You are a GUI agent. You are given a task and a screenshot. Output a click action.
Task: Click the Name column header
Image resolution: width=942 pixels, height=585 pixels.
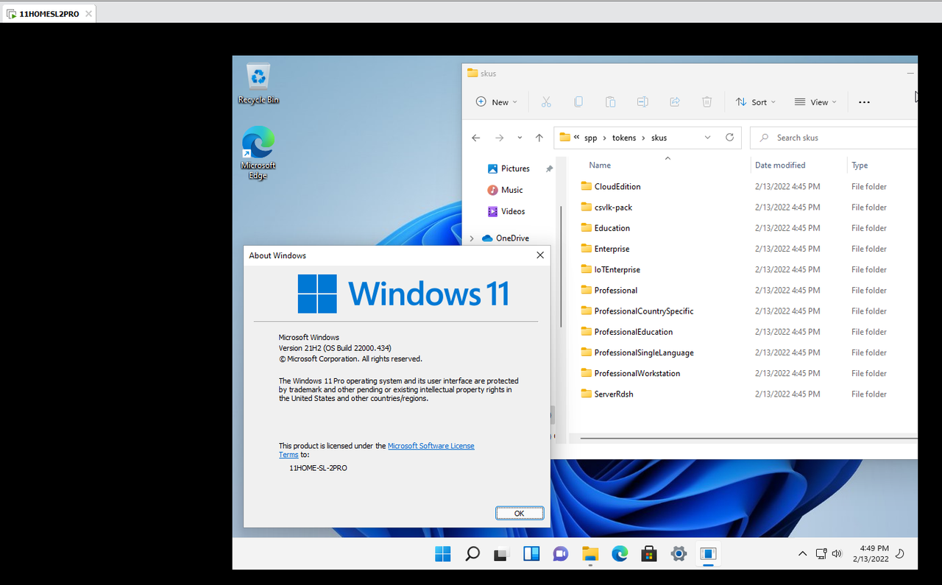[600, 166]
